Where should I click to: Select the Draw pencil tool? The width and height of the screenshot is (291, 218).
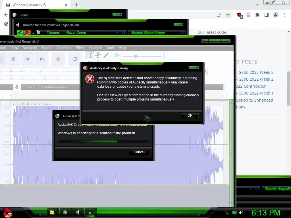[x=106, y=55]
